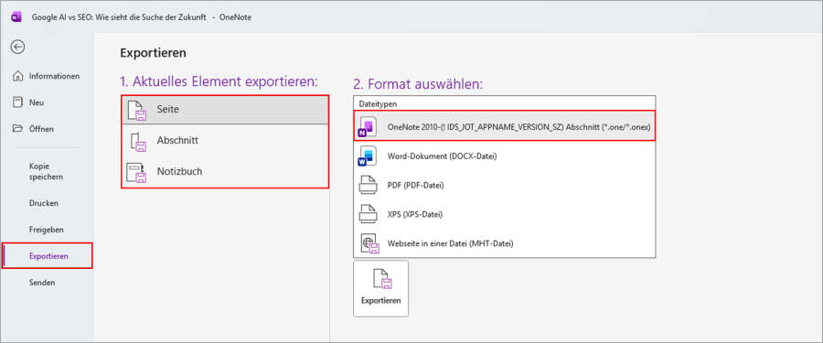Click the window title text

(142, 17)
